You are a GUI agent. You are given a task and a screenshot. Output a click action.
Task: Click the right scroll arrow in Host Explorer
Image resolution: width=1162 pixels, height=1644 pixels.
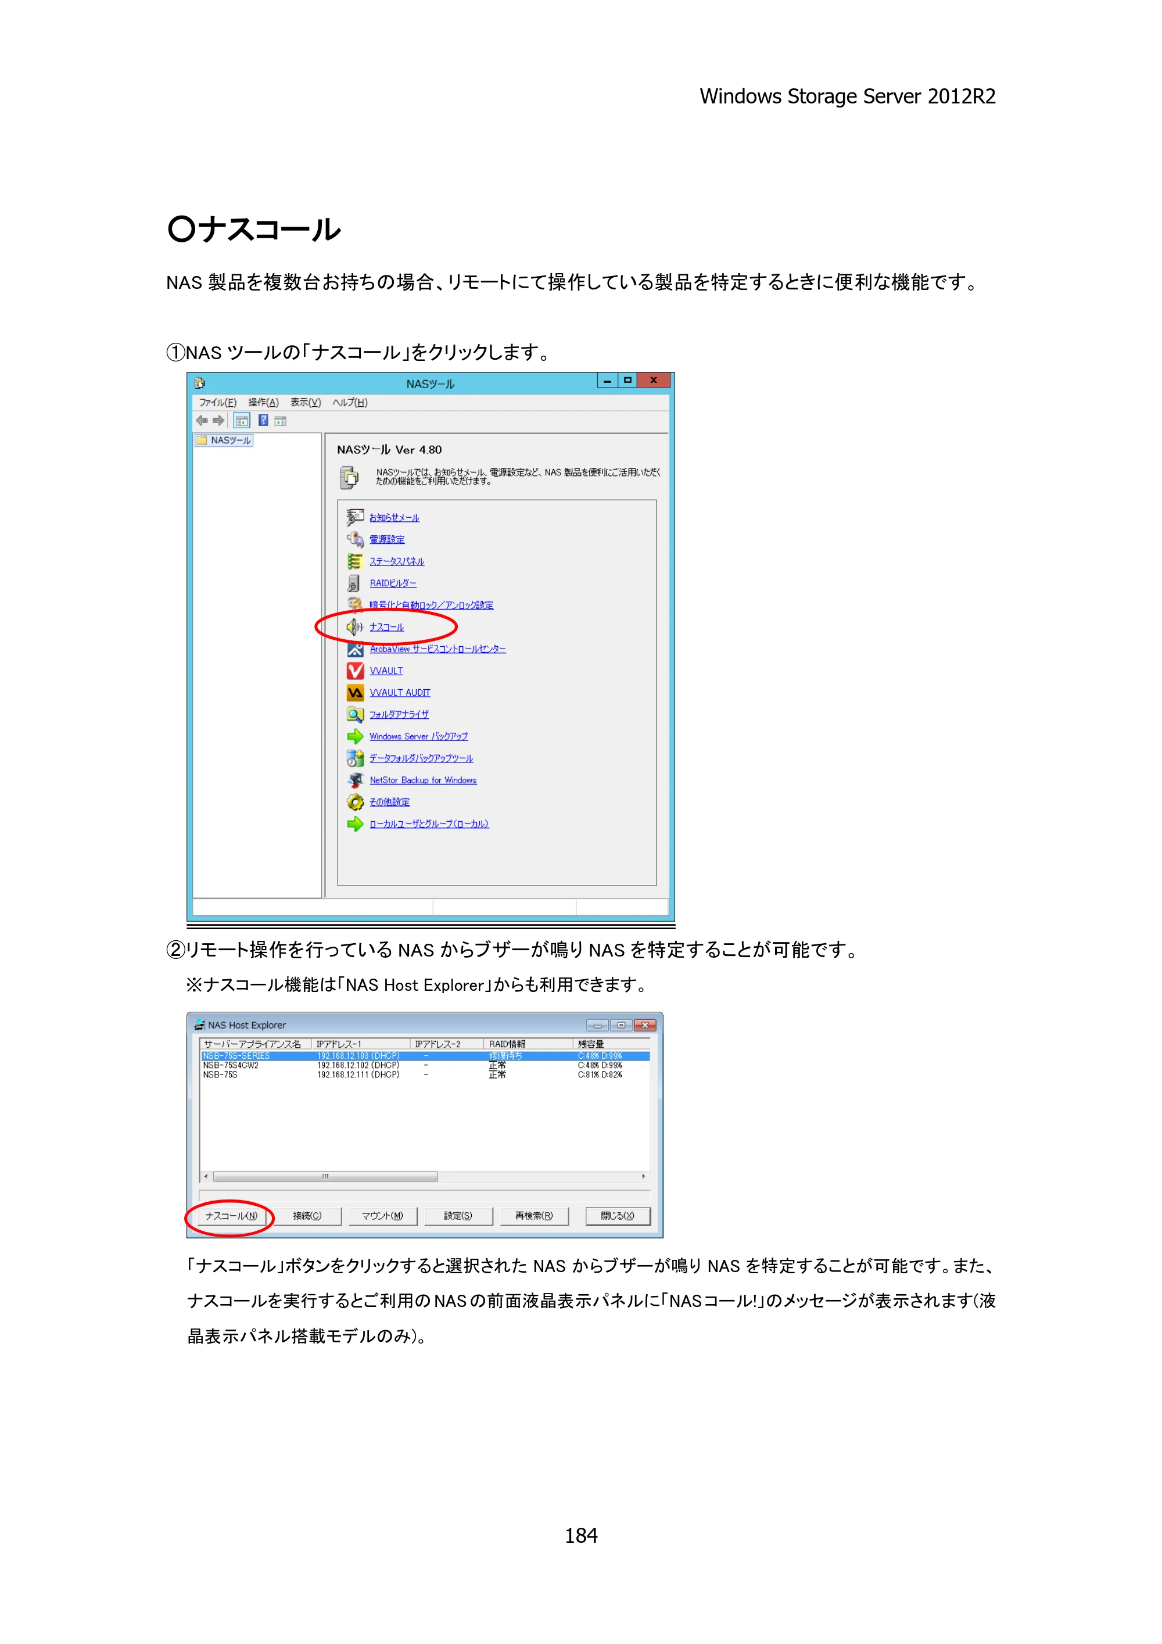[644, 1176]
